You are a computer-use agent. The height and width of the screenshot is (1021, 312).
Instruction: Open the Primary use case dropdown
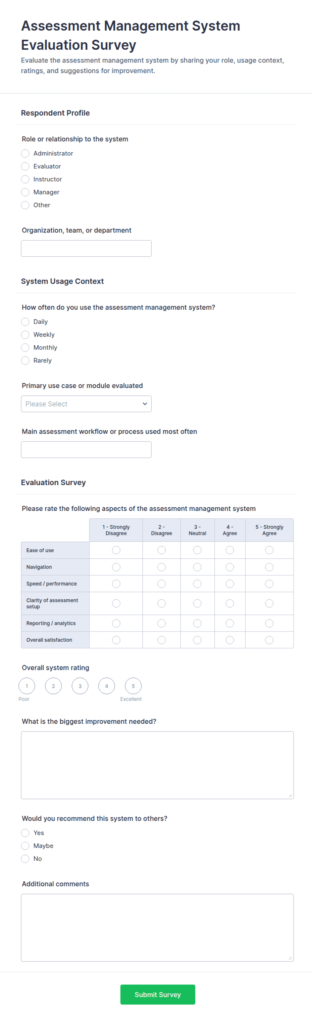86,404
